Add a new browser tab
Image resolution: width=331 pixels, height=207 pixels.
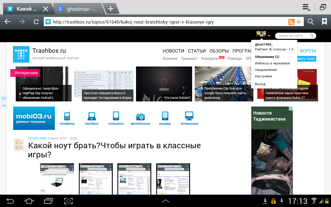[111, 9]
